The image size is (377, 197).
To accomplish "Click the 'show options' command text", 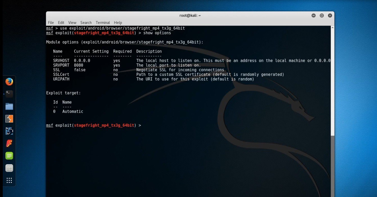I will coord(157,33).
